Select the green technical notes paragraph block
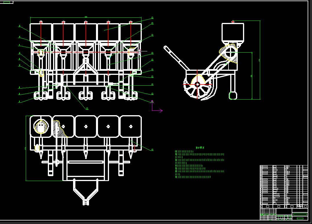The width and height of the screenshot is (312, 224). coord(199,164)
